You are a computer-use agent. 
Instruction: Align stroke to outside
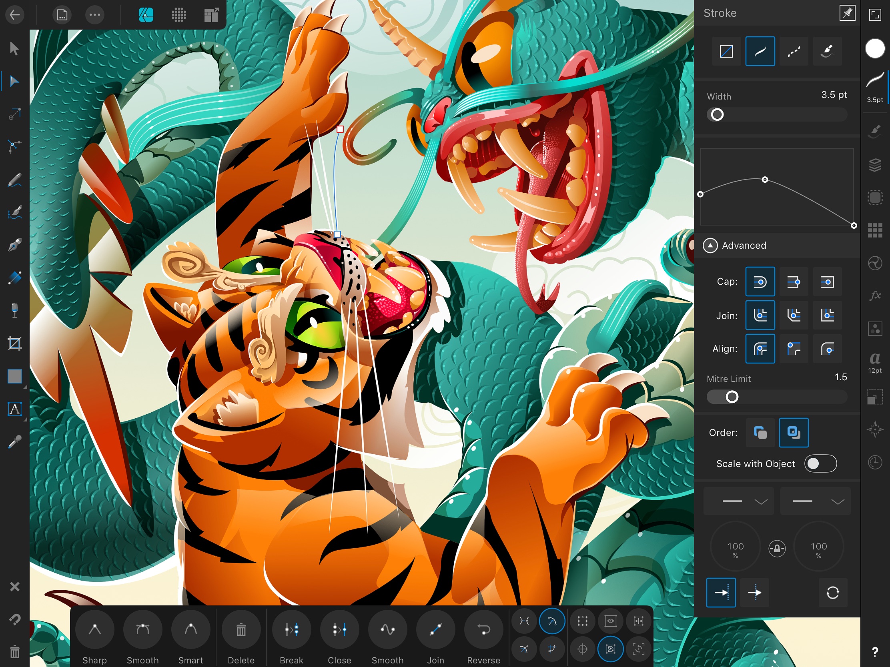(827, 349)
